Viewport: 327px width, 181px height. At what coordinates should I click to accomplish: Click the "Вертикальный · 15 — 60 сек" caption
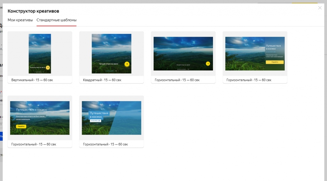[x=32, y=80]
